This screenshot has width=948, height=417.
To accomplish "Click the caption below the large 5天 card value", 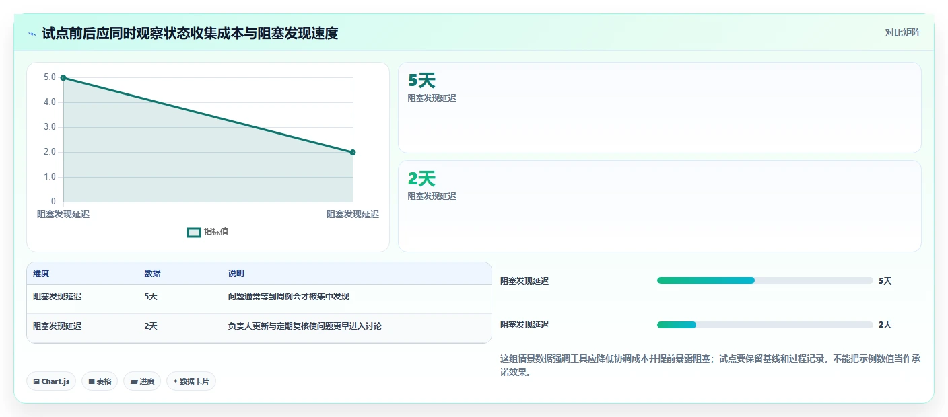I will (432, 98).
